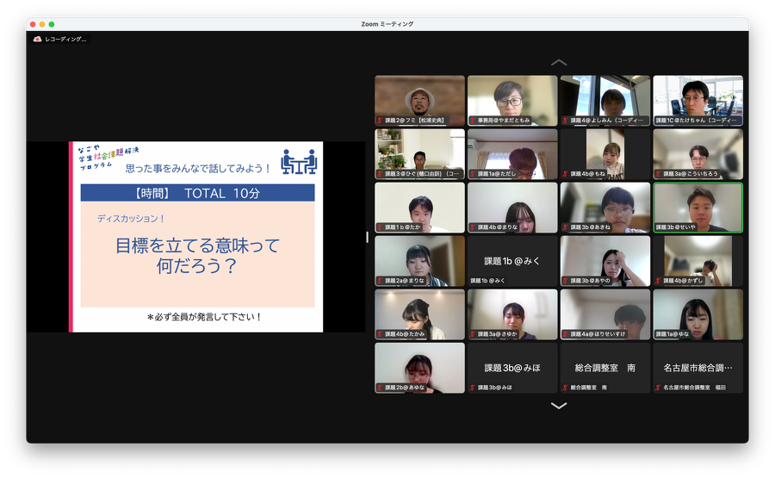Select the 名古屋市総合調整室 福田 tile
This screenshot has width=775, height=478.
(x=697, y=368)
